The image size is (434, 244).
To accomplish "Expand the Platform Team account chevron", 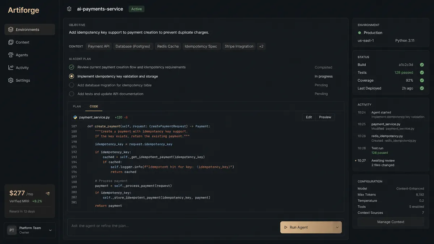I will (50, 230).
